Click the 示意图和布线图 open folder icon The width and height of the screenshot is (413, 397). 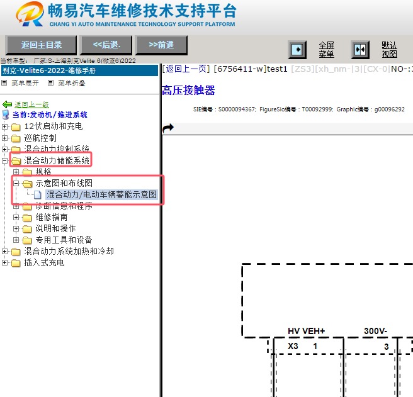pos(28,183)
